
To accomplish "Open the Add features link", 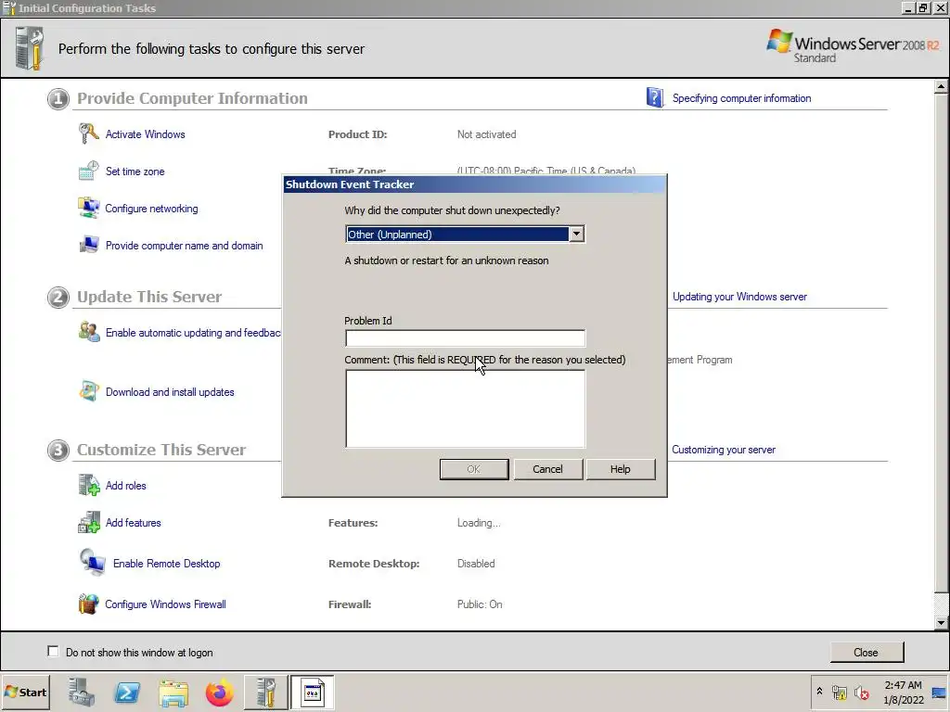I will point(134,523).
